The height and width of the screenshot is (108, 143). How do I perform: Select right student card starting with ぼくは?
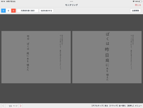[107, 57]
